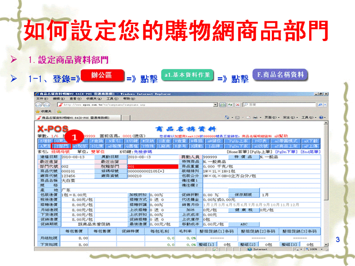Click the PgUp上家 button
Viewport: 355px width, 266px height.
pos(238,141)
